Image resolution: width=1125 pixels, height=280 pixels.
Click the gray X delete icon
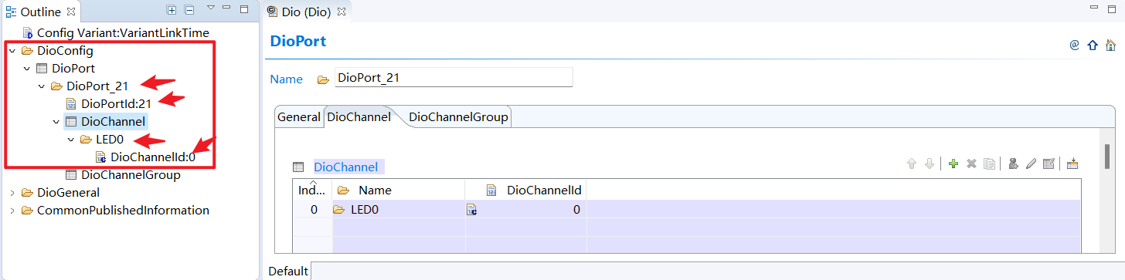click(x=972, y=164)
